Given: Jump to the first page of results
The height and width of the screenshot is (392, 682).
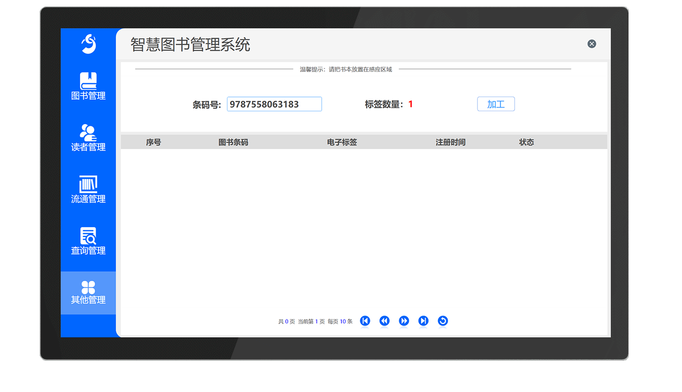Looking at the screenshot, I should (x=365, y=321).
